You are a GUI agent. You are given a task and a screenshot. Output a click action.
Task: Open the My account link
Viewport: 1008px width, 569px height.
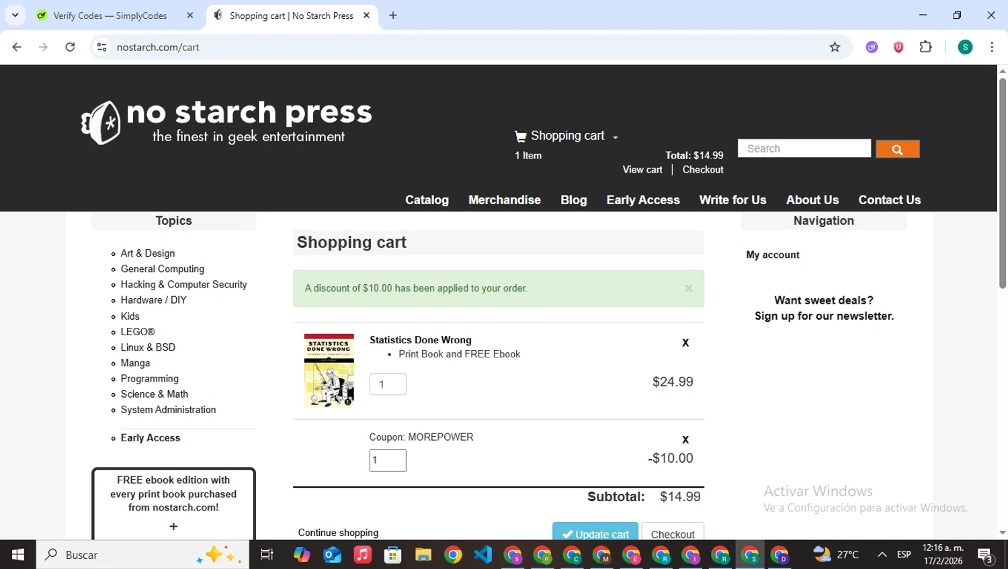[773, 255]
